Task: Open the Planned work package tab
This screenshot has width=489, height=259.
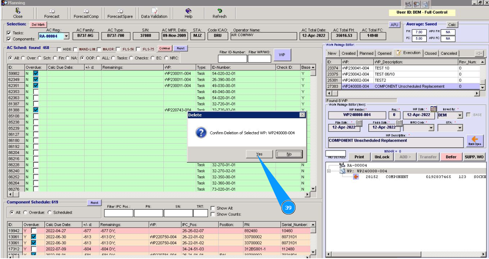Action: click(x=366, y=53)
